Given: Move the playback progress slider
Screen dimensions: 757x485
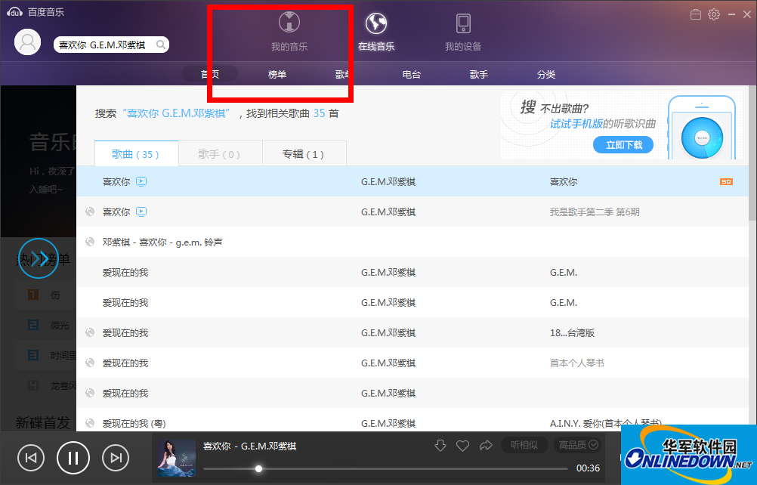Looking at the screenshot, I should coord(259,468).
